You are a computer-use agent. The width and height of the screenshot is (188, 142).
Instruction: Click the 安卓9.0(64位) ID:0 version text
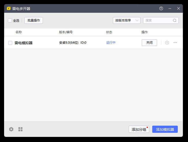click(73, 43)
